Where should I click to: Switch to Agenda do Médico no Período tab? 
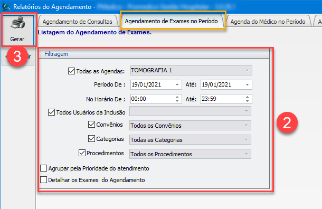[x=268, y=22]
